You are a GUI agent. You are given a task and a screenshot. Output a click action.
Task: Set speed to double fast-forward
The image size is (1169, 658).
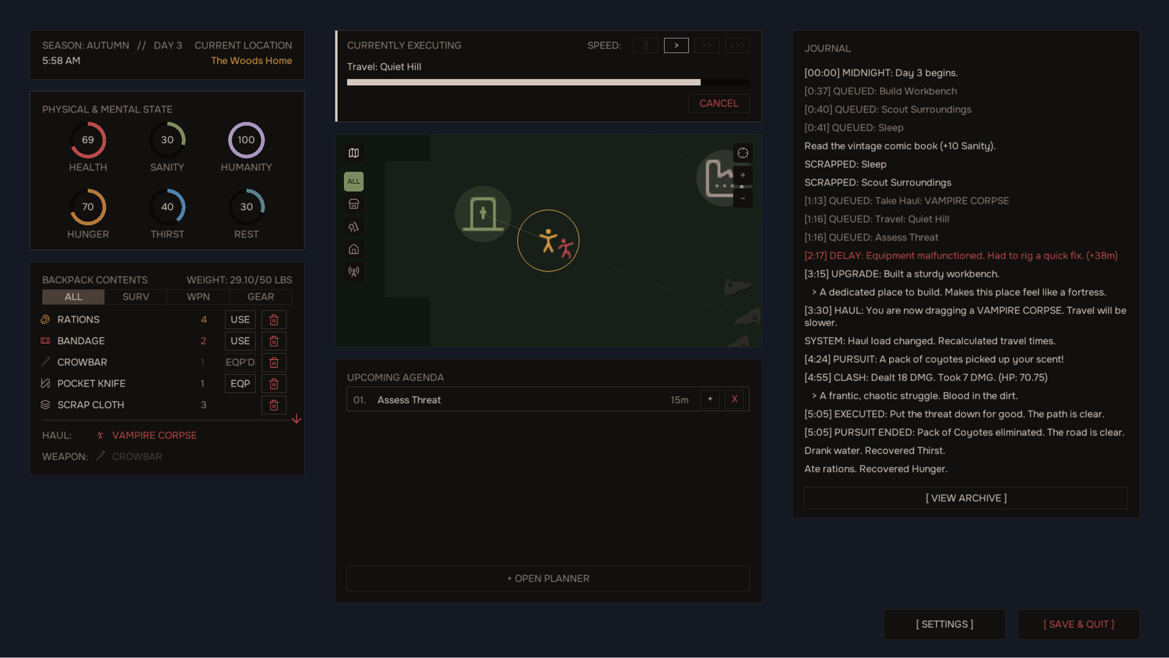(707, 46)
